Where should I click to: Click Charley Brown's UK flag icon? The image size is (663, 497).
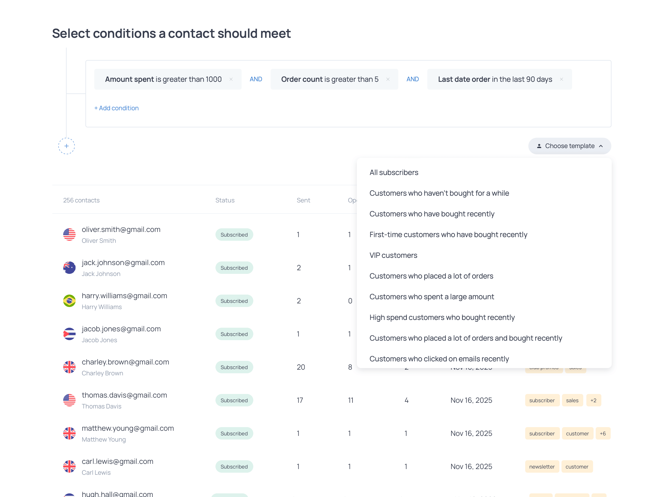coord(69,367)
